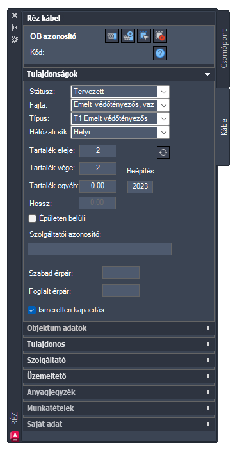Click the Réz kábel panel title
This screenshot has width=233, height=450.
pyautogui.click(x=44, y=19)
